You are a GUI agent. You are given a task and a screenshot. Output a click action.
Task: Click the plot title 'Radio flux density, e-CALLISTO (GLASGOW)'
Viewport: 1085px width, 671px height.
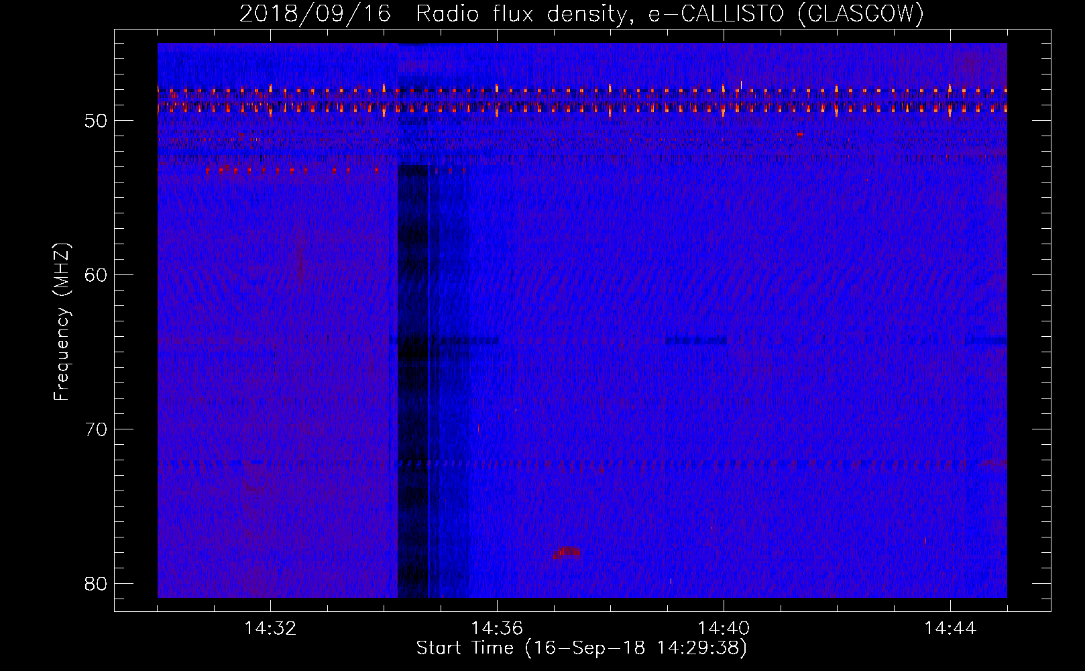tap(670, 13)
